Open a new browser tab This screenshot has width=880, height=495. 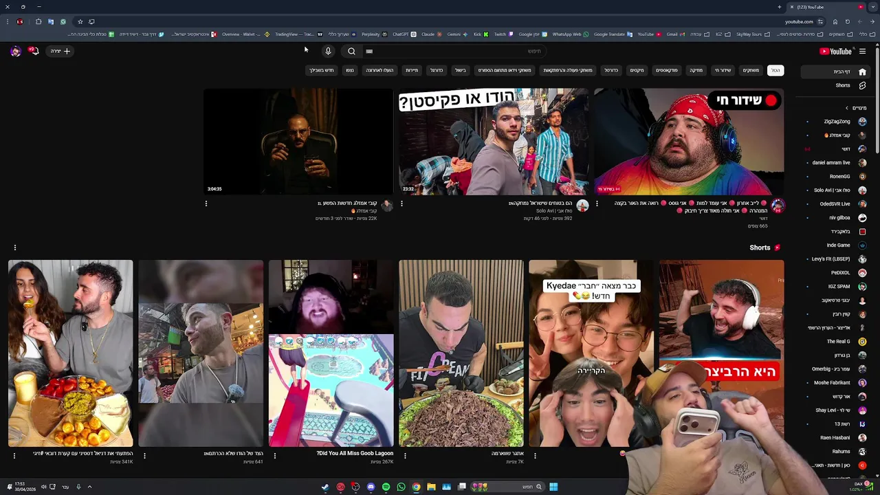point(779,7)
